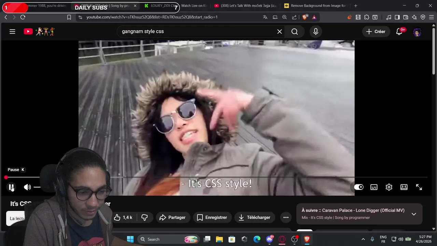Open the Brave Wallet icon
Viewport: 437px width, 246px height.
(x=406, y=17)
